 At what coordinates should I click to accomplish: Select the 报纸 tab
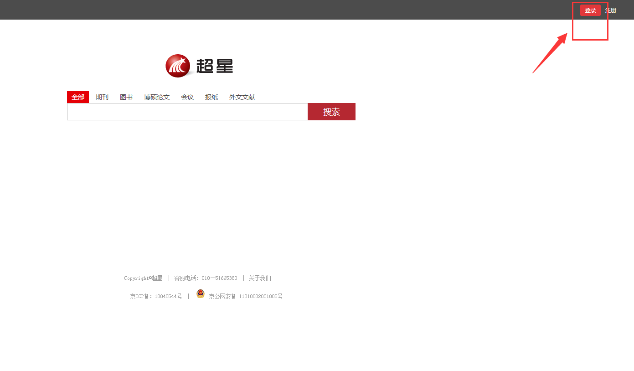click(x=211, y=97)
